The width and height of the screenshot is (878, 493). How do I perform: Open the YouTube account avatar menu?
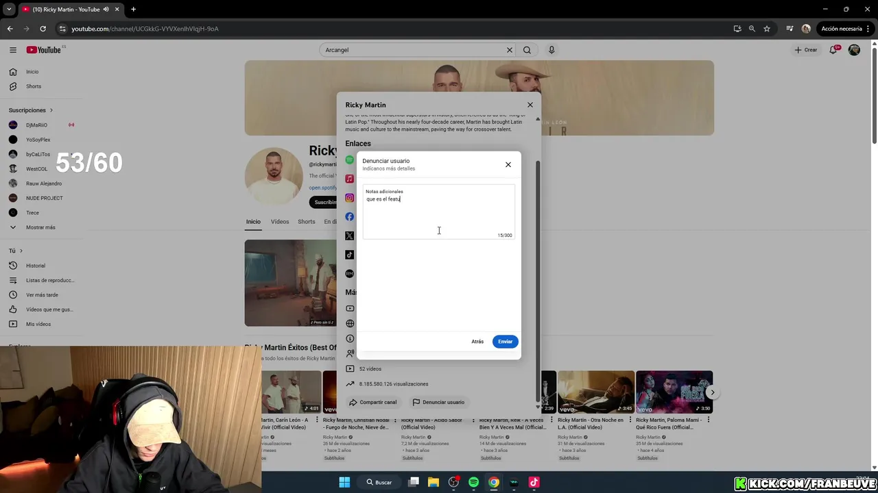(x=854, y=50)
